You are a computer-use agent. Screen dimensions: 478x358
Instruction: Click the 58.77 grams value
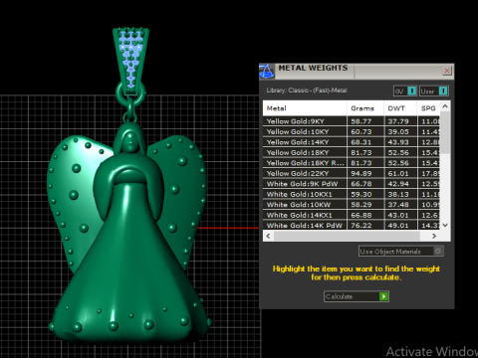(361, 121)
